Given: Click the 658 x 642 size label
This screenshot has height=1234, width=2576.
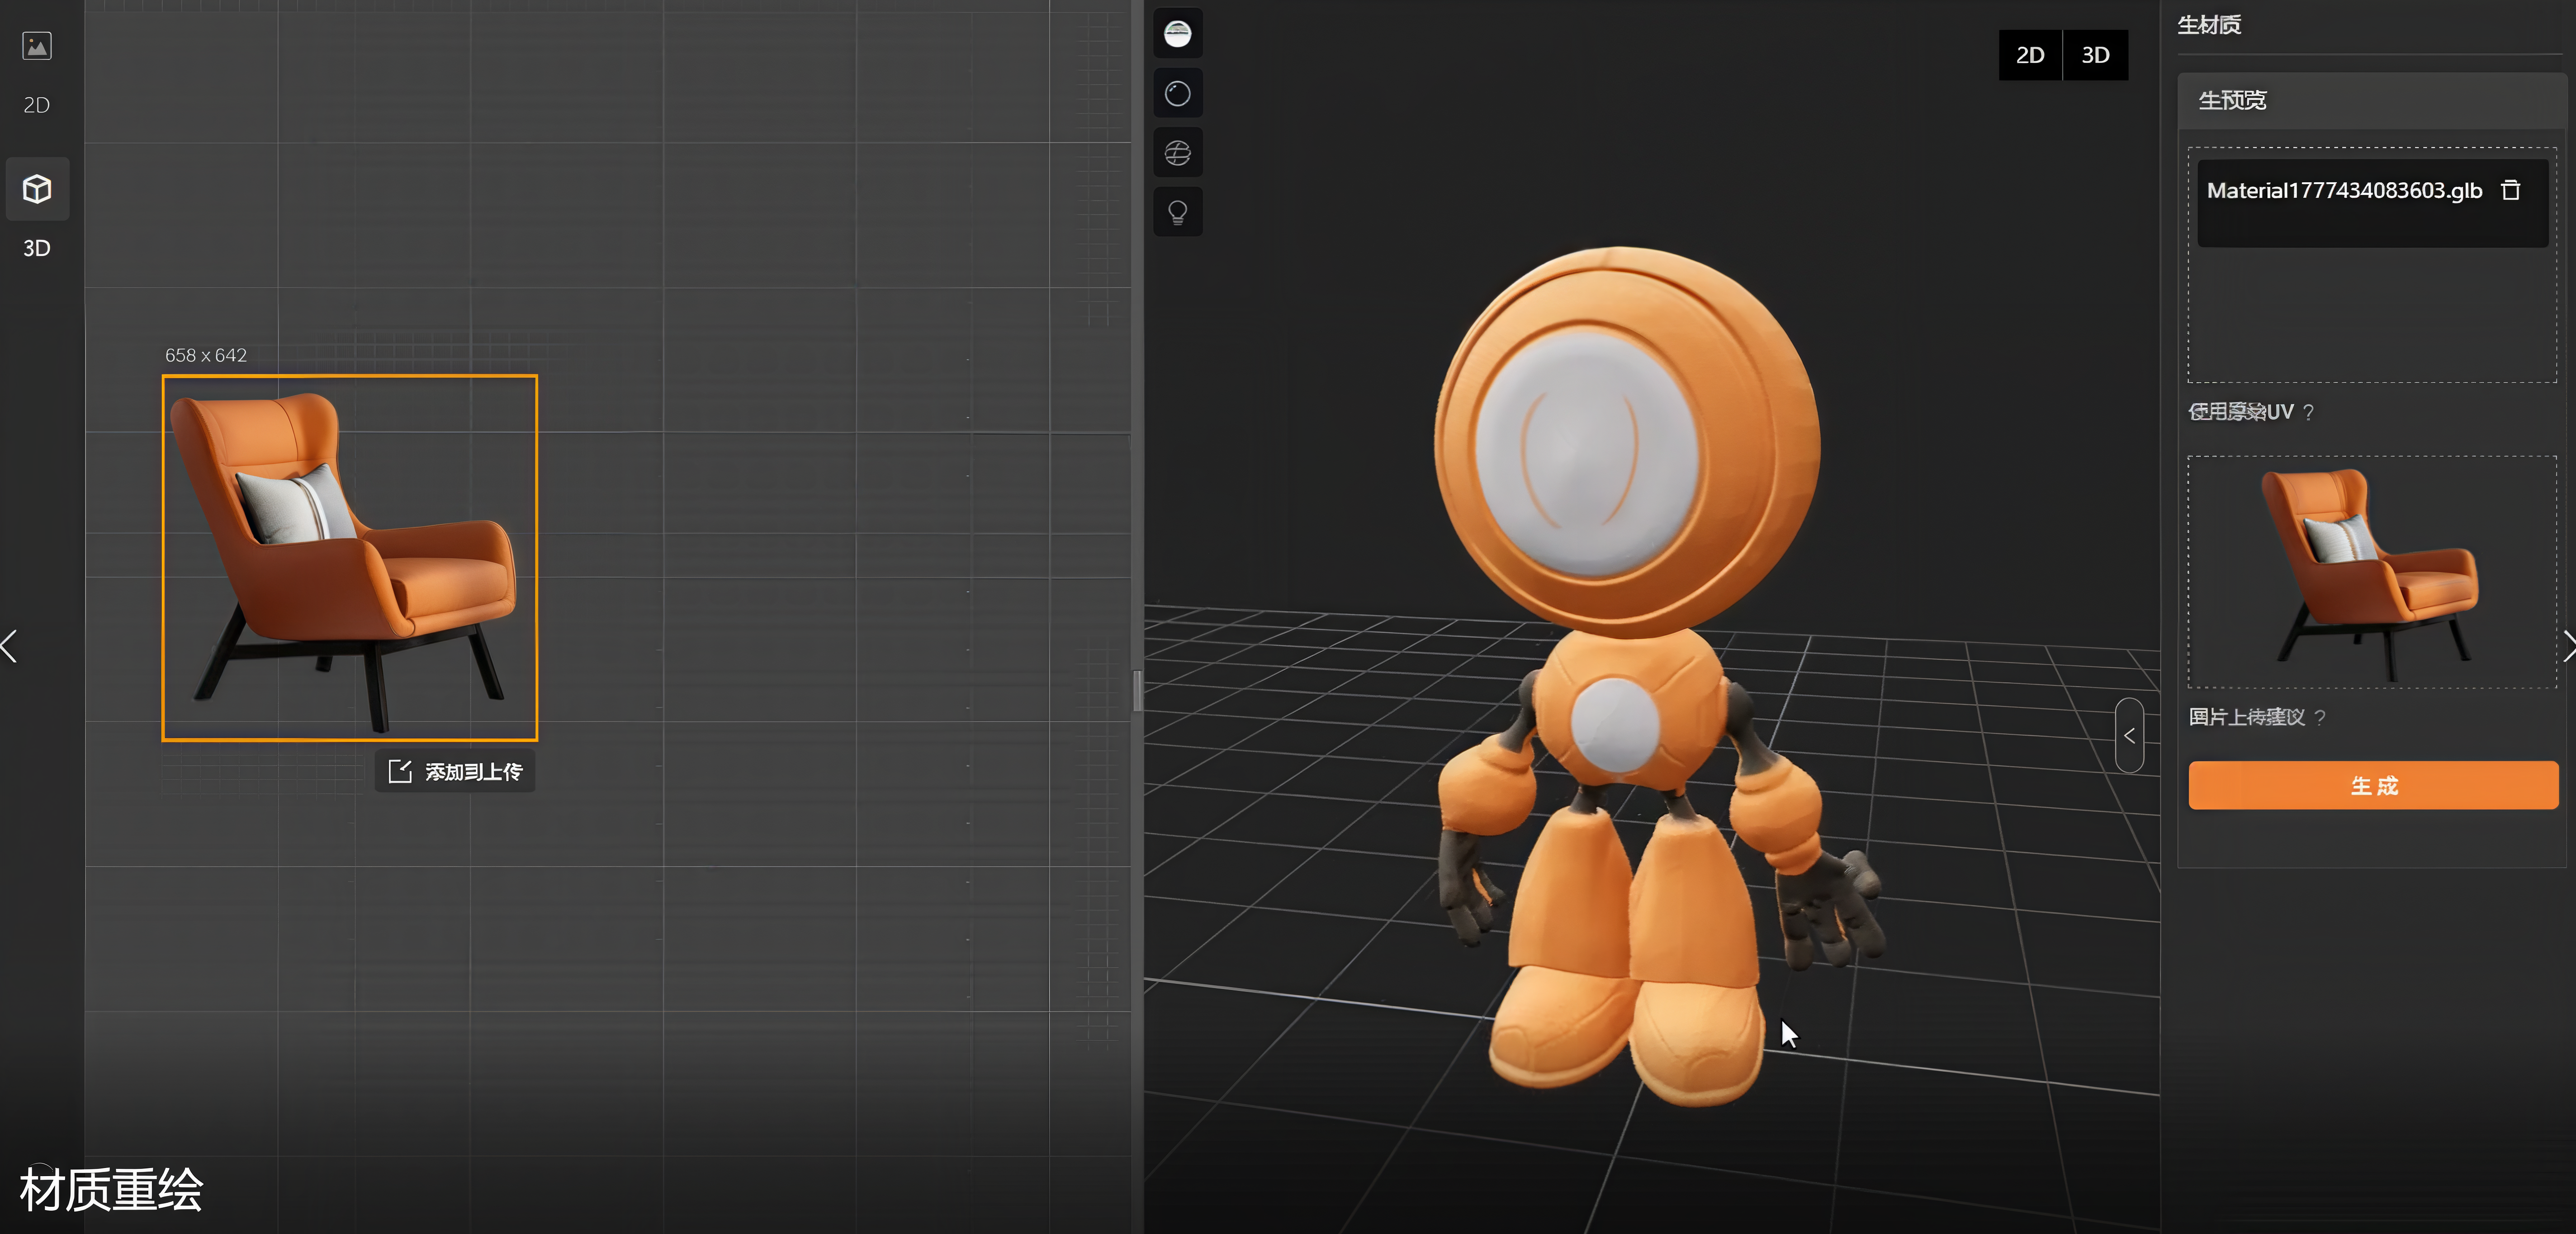Looking at the screenshot, I should coord(206,355).
